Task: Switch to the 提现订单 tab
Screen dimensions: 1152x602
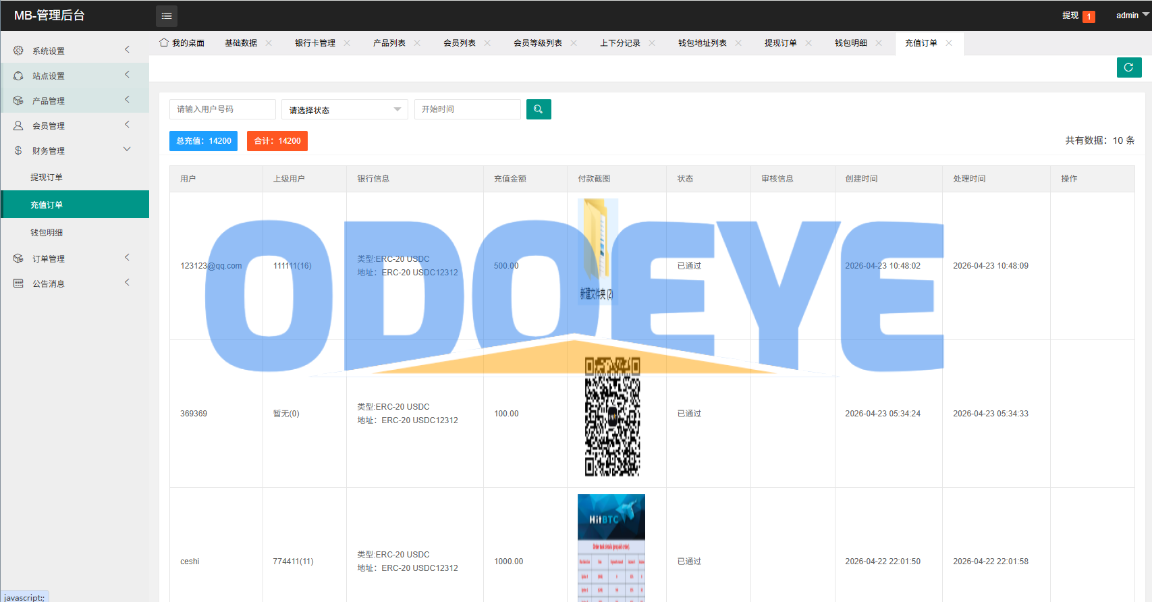Action: point(781,43)
